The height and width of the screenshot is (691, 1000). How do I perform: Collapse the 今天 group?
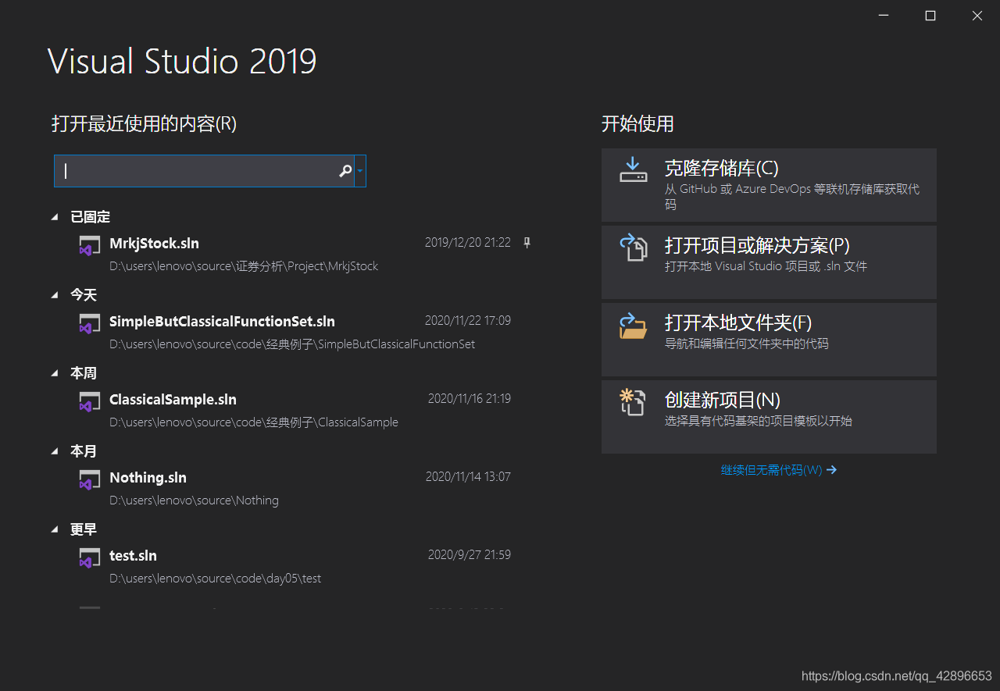[x=55, y=295]
